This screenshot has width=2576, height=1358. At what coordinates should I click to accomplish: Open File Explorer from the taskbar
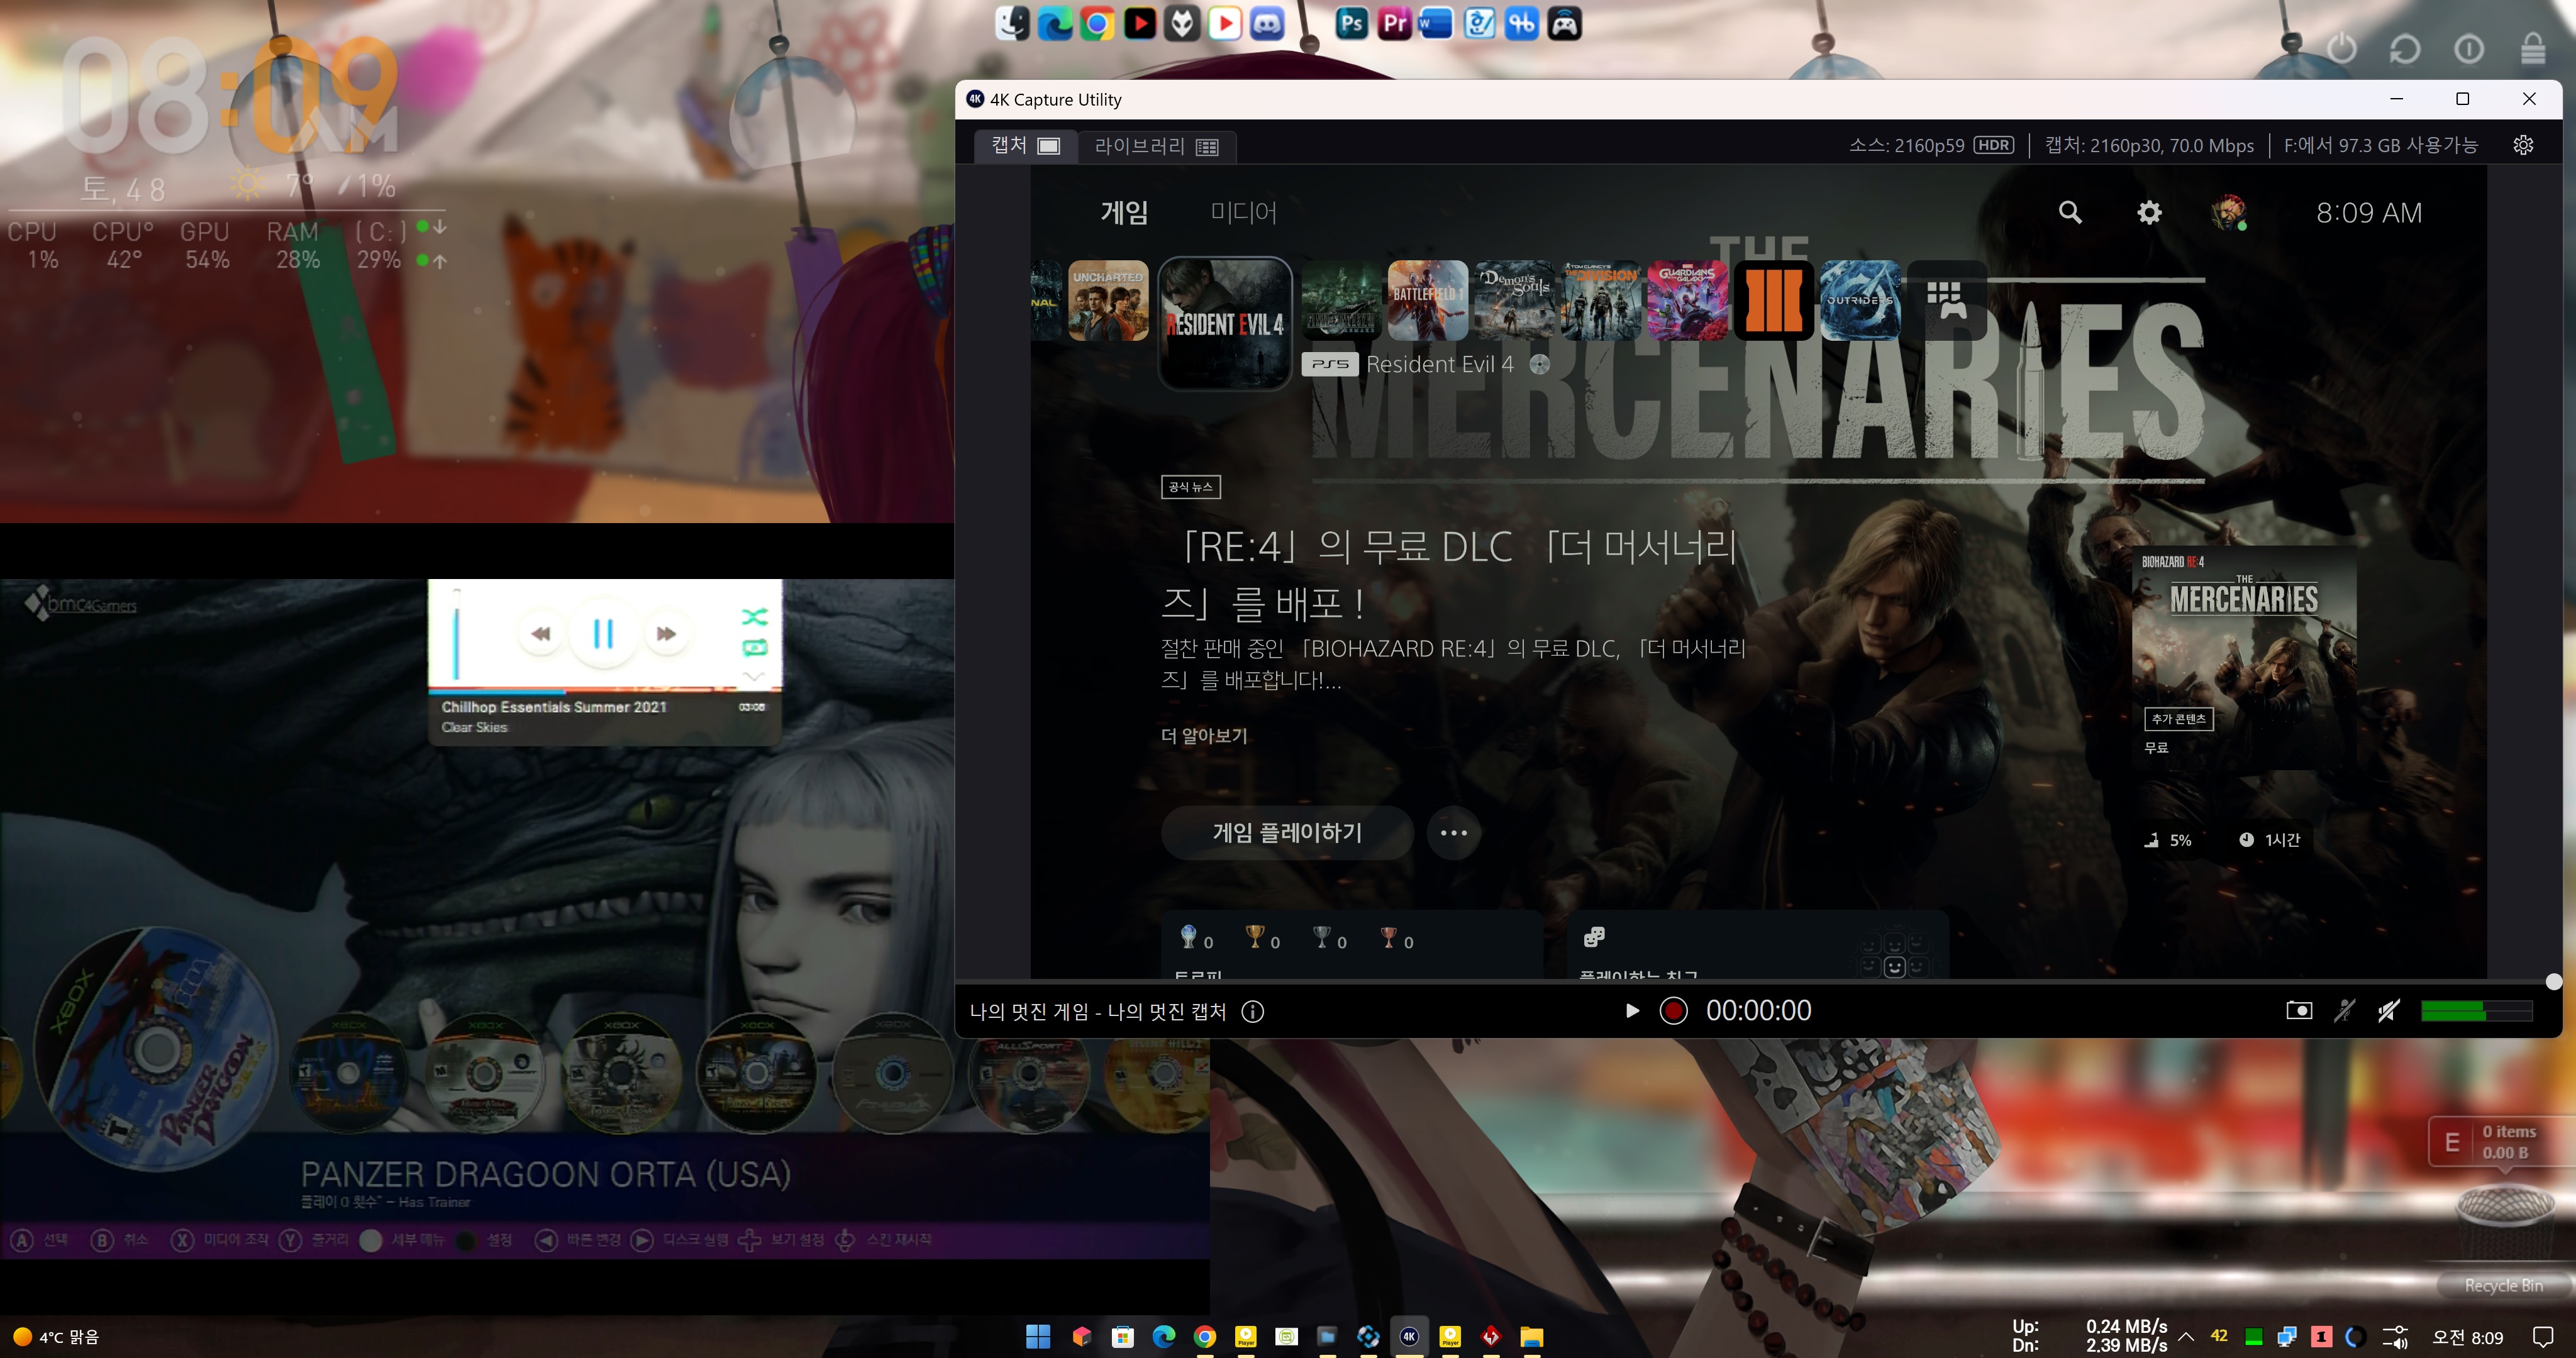1532,1336
